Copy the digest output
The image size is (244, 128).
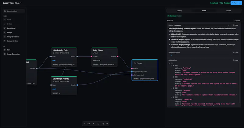(235, 25)
